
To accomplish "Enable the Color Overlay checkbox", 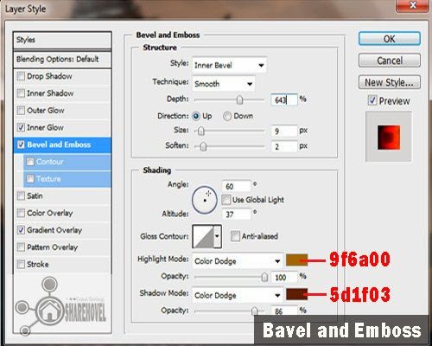I will coord(21,213).
